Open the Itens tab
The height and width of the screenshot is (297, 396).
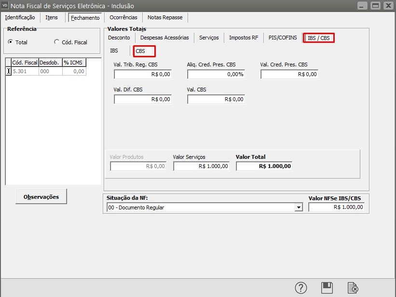[x=52, y=17]
